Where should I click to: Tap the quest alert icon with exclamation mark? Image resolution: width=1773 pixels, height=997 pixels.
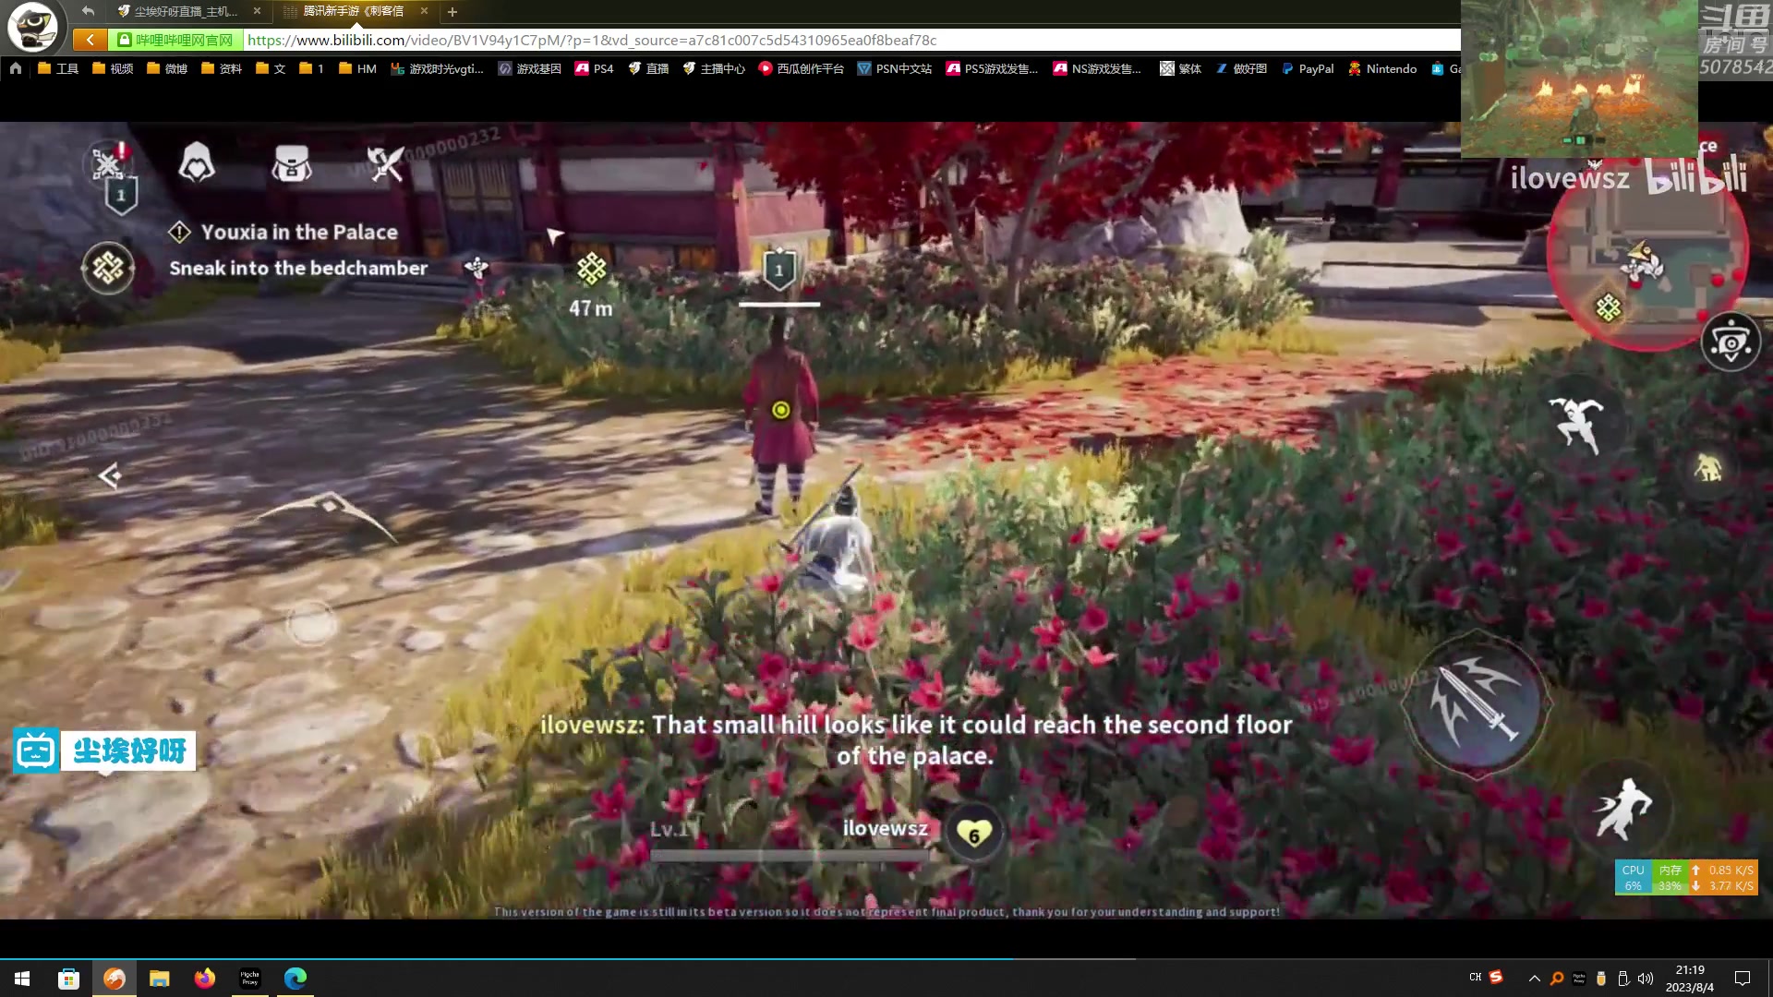coord(110,164)
